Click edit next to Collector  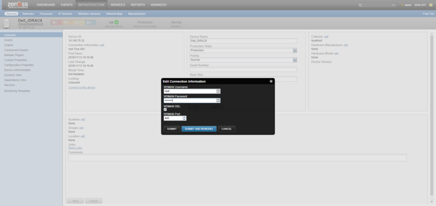326,37
